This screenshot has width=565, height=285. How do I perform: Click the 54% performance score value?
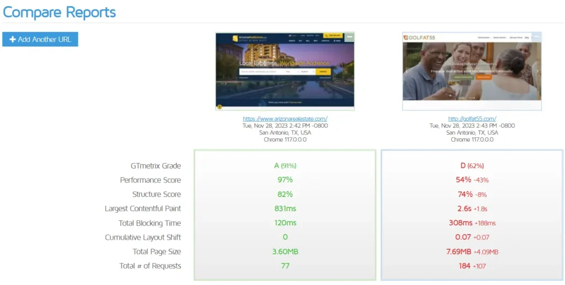[x=463, y=180]
